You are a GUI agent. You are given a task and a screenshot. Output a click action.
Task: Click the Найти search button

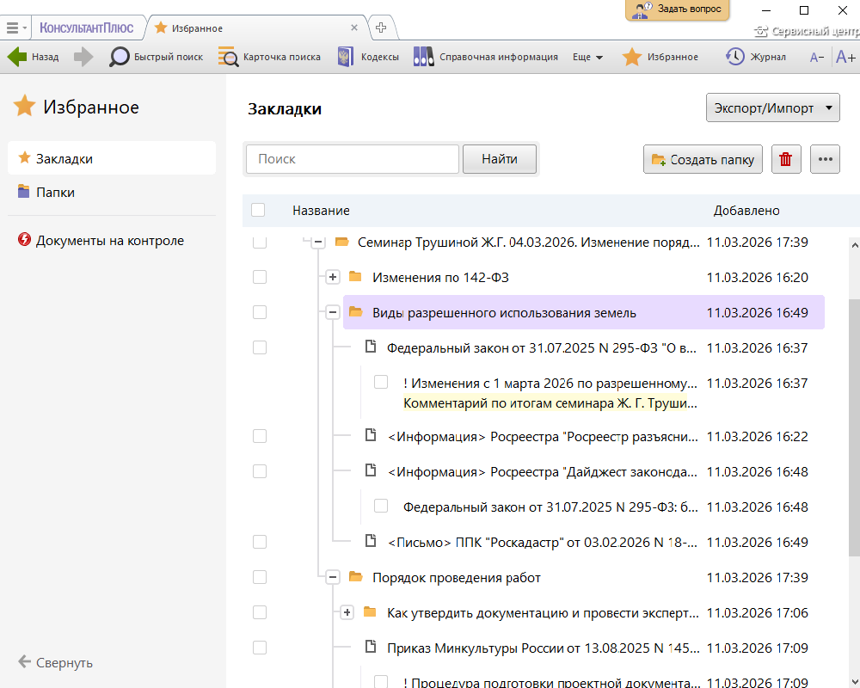click(499, 159)
